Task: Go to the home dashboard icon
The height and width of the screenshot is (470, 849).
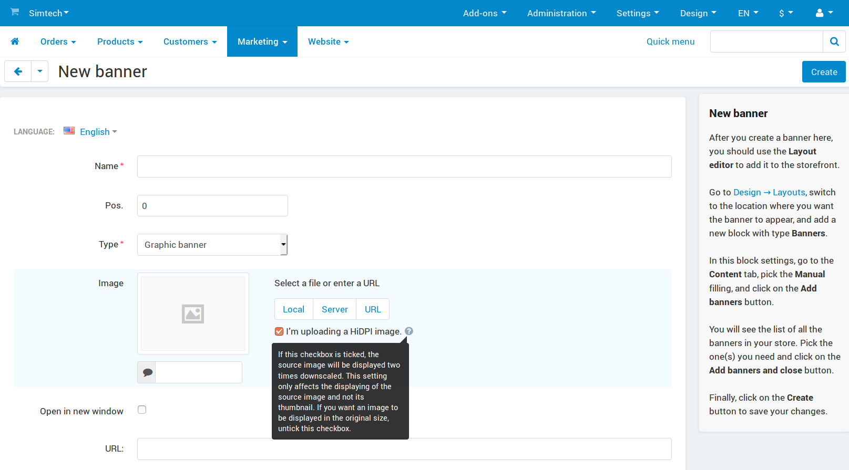Action: pyautogui.click(x=15, y=41)
